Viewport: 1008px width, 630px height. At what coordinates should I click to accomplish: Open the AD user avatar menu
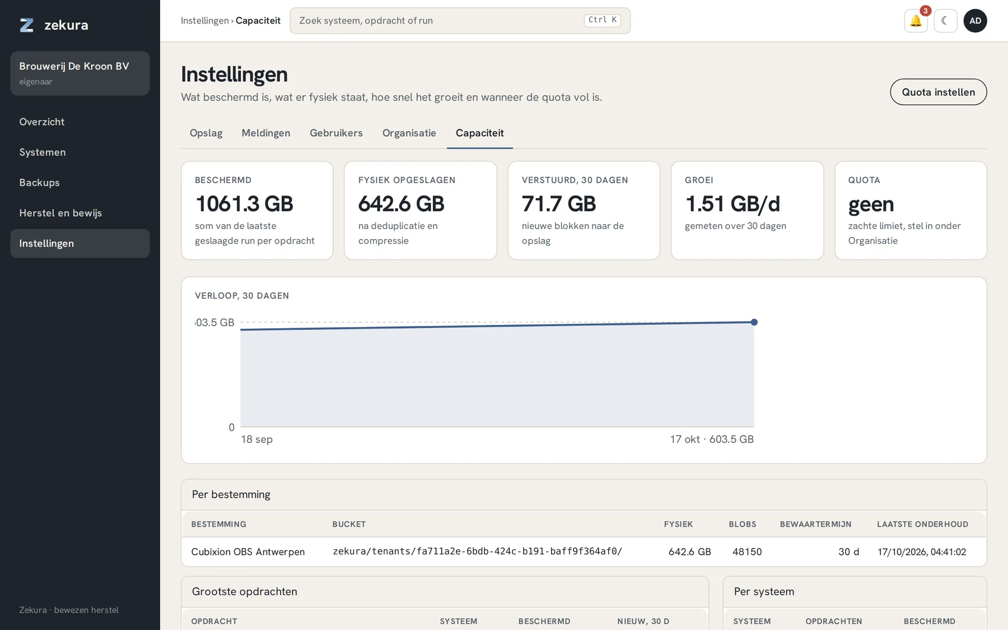(x=976, y=21)
